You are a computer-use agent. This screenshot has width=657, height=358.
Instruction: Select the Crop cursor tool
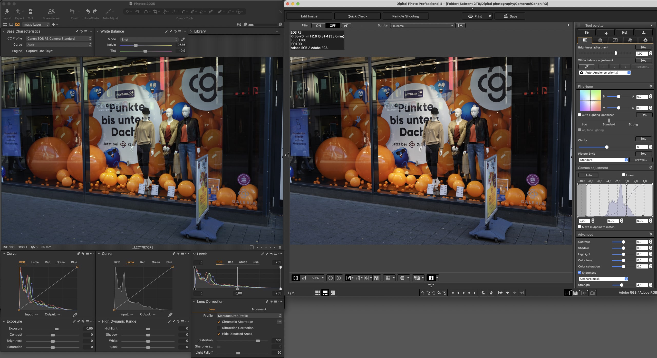[155, 12]
